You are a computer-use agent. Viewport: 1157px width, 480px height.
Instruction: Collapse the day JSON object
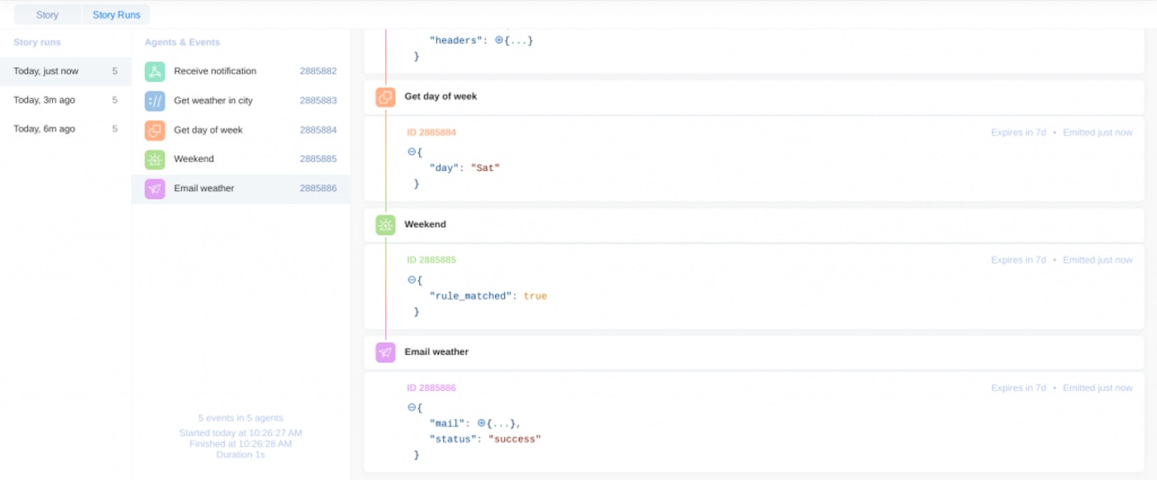(412, 152)
